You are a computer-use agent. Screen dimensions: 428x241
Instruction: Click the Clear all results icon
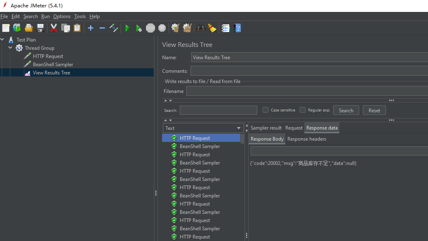click(x=187, y=28)
